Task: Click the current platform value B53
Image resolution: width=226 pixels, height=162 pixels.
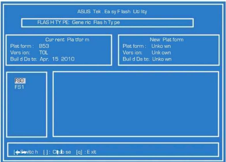Action: (x=44, y=46)
